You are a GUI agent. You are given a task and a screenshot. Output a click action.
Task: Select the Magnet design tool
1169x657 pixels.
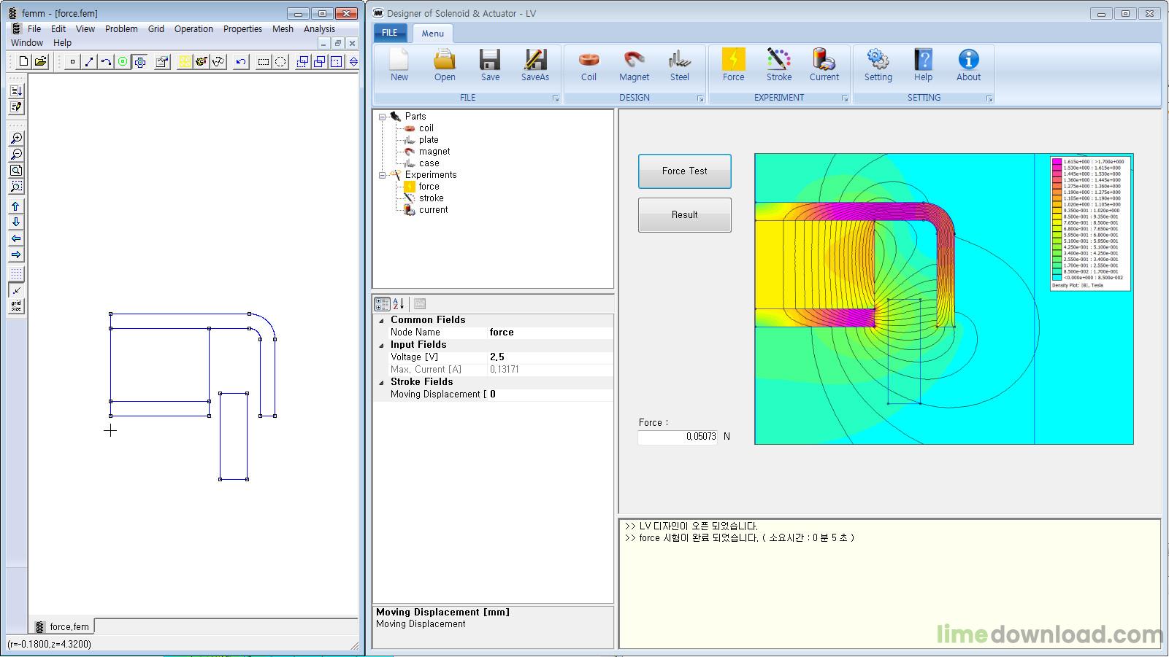(x=634, y=65)
